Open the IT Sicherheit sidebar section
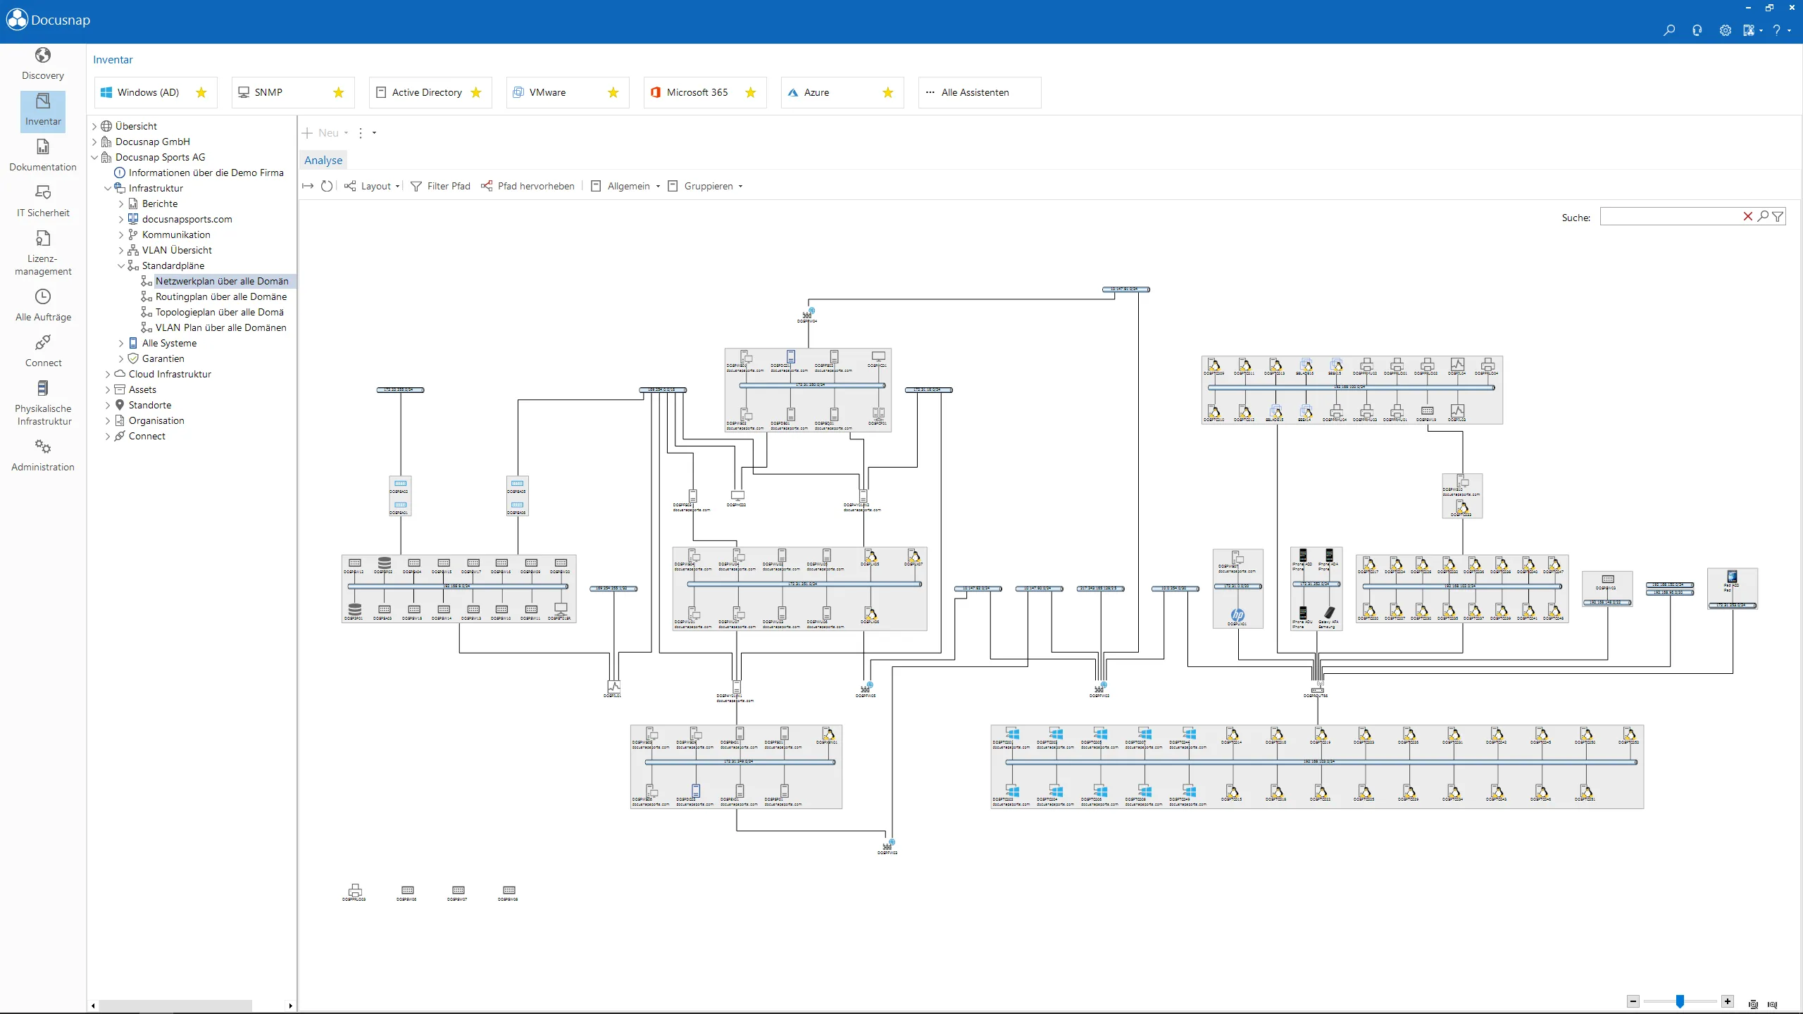 43,201
